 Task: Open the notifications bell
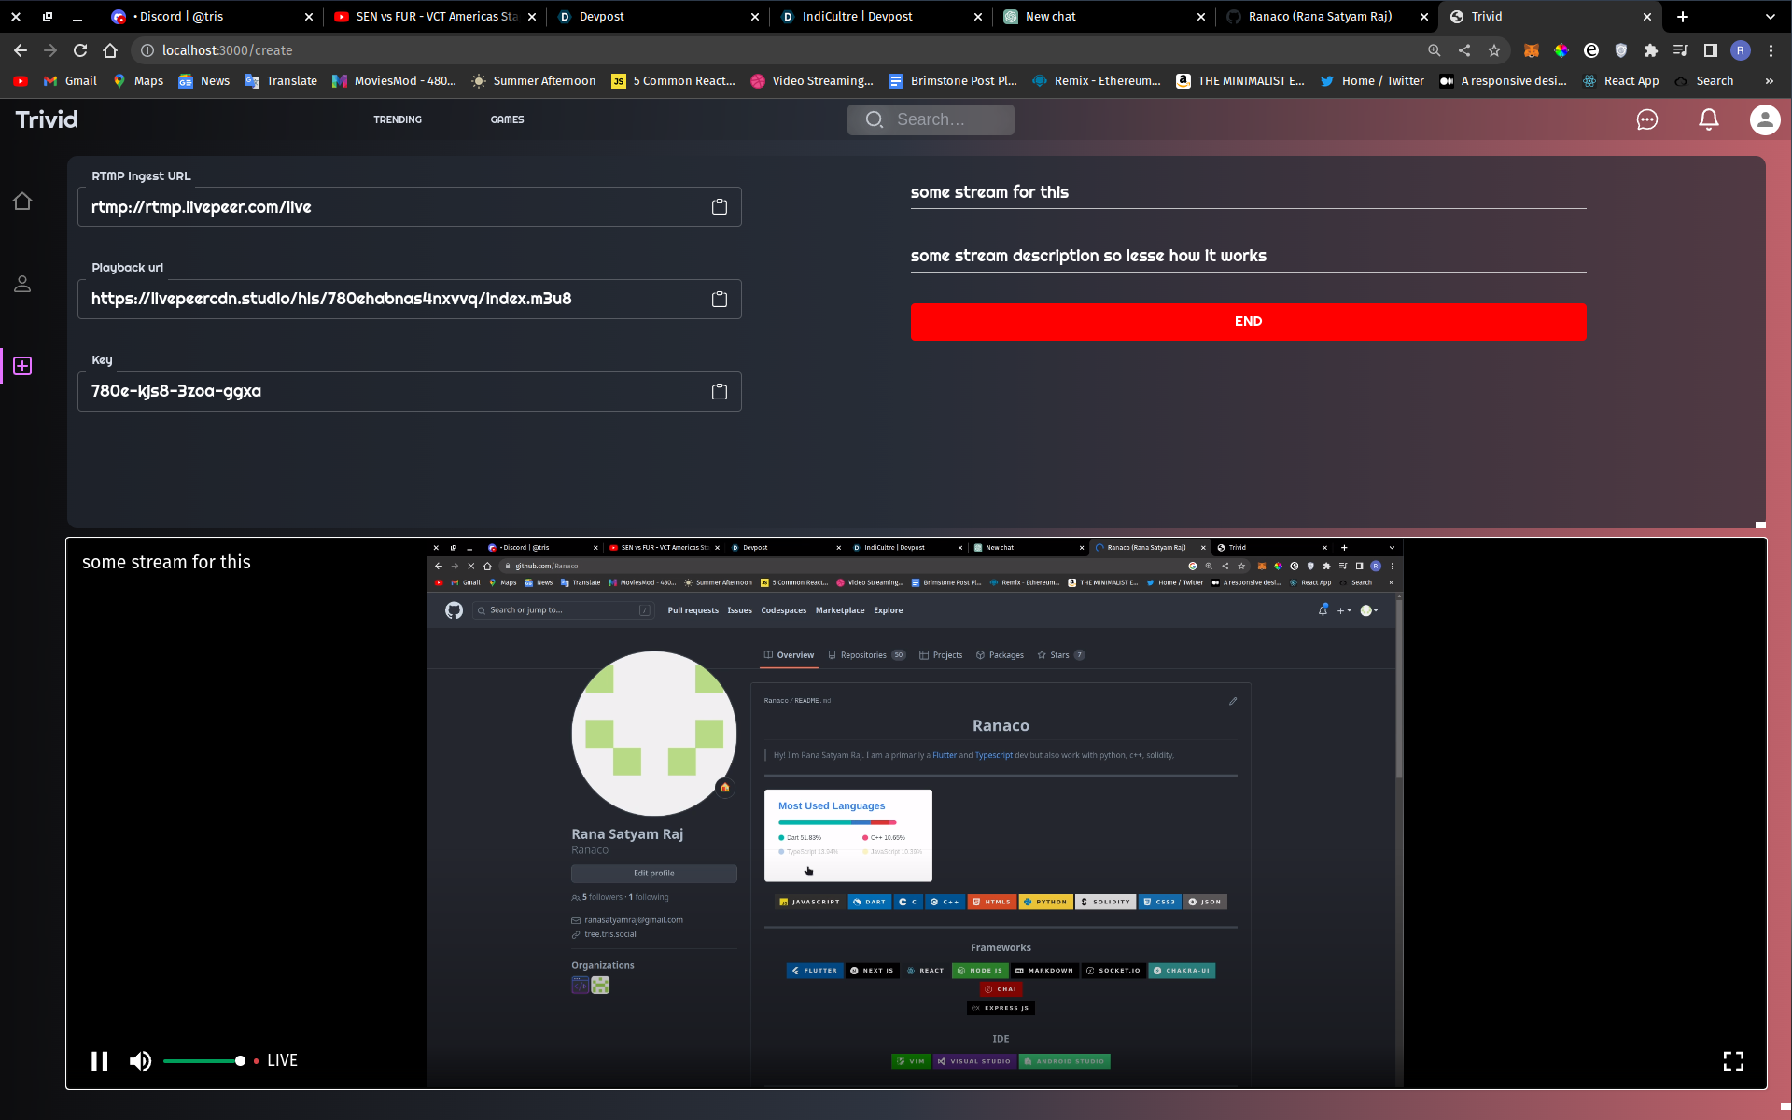pyautogui.click(x=1708, y=120)
